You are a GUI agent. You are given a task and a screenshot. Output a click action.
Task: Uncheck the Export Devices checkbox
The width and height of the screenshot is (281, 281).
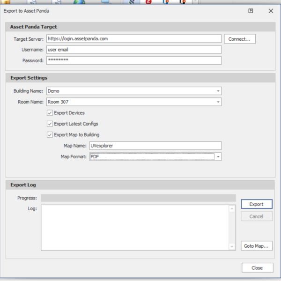(50, 113)
